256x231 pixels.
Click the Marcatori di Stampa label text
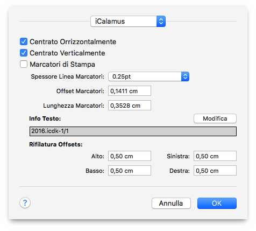pos(62,65)
